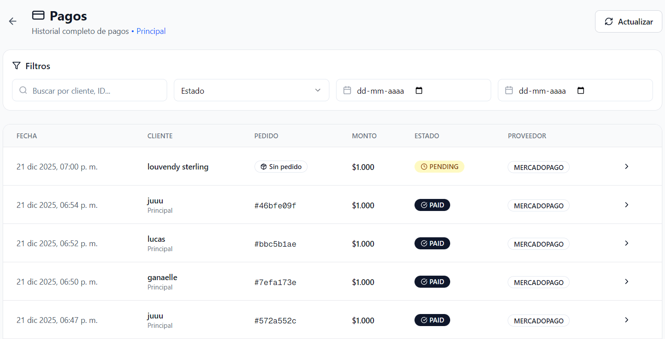Open calendar picker in second date field
665x339 pixels.
click(x=580, y=91)
